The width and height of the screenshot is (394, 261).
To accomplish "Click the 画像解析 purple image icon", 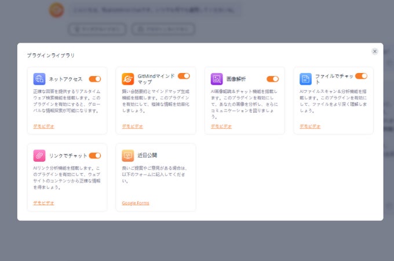I will pyautogui.click(x=217, y=79).
